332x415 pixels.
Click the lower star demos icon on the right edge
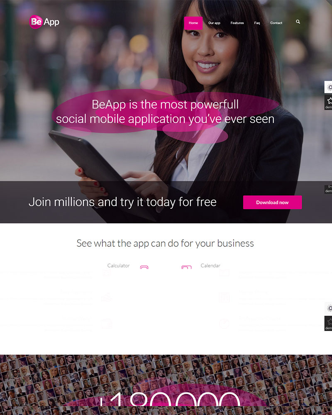[328, 323]
